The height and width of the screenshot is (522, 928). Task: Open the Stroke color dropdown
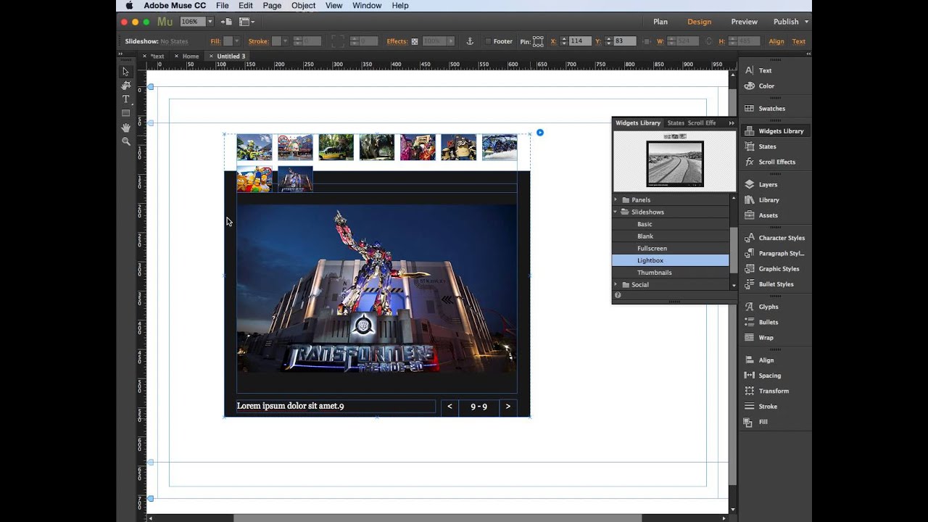[285, 41]
